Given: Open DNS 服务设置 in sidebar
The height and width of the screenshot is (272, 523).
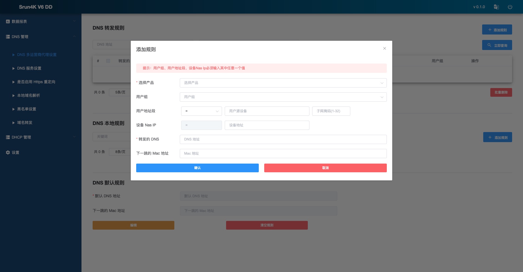Looking at the screenshot, I should (29, 68).
